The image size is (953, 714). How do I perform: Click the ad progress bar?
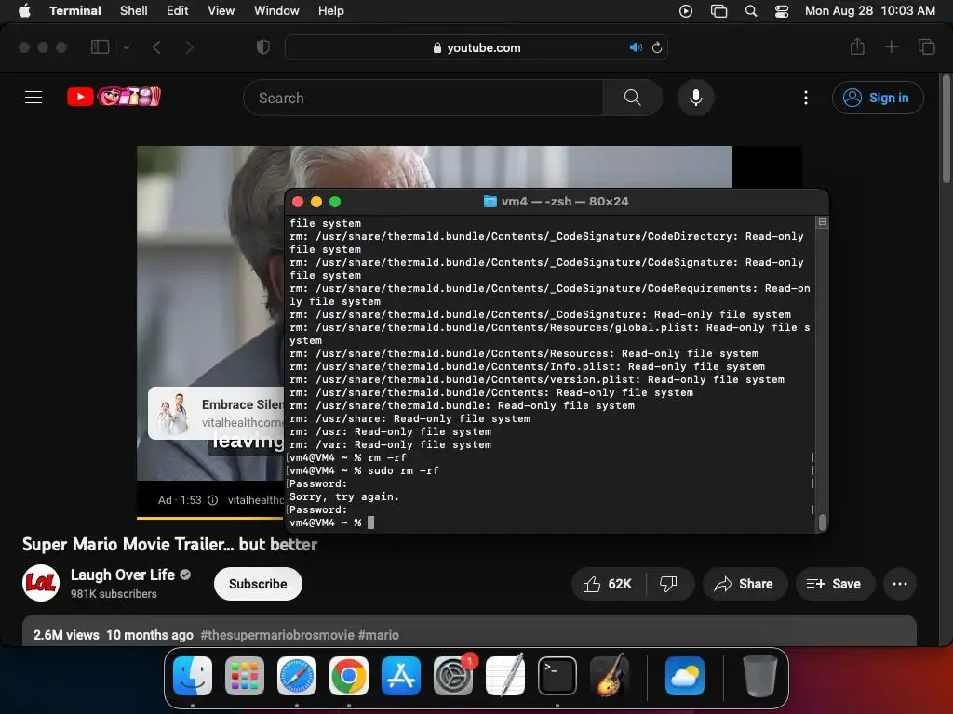[210, 518]
